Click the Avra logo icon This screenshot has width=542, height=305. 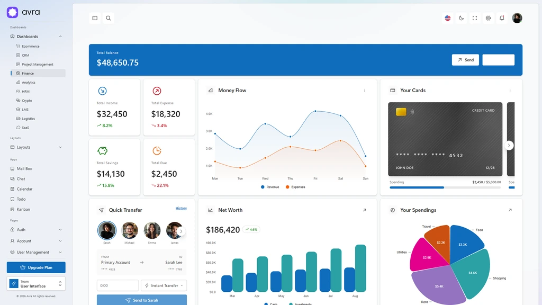point(13,12)
